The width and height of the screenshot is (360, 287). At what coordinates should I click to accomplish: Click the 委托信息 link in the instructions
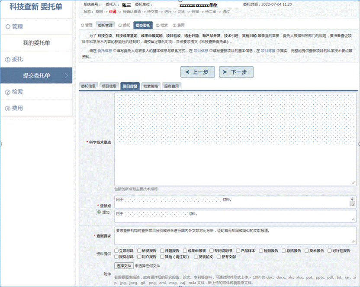105,51
